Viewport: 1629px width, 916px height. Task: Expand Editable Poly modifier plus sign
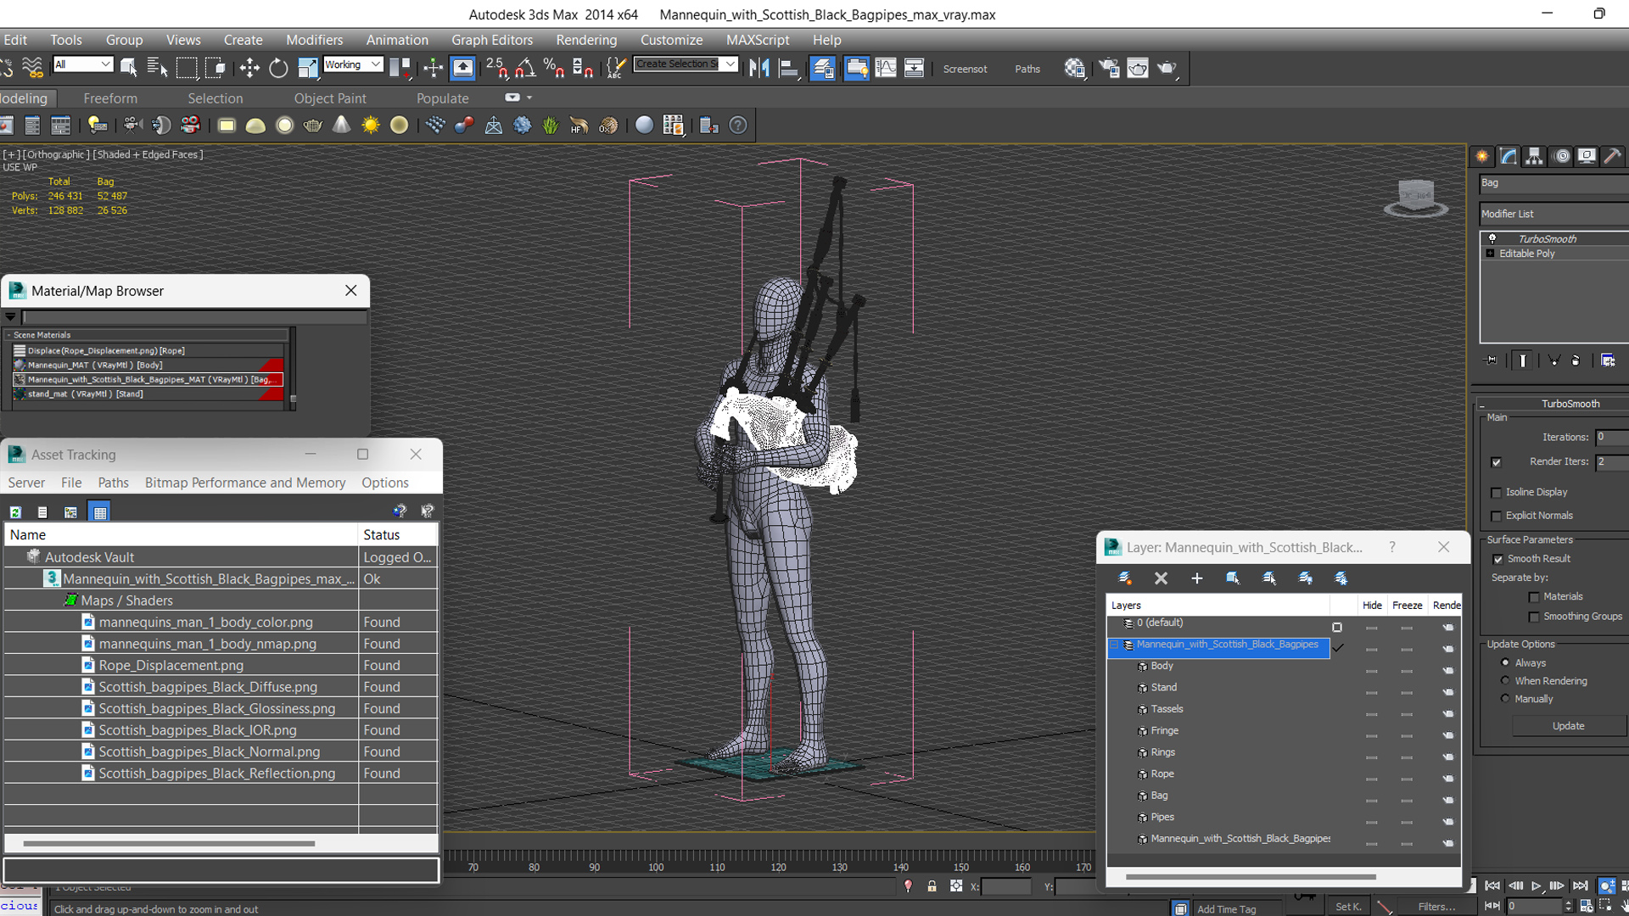tap(1490, 254)
